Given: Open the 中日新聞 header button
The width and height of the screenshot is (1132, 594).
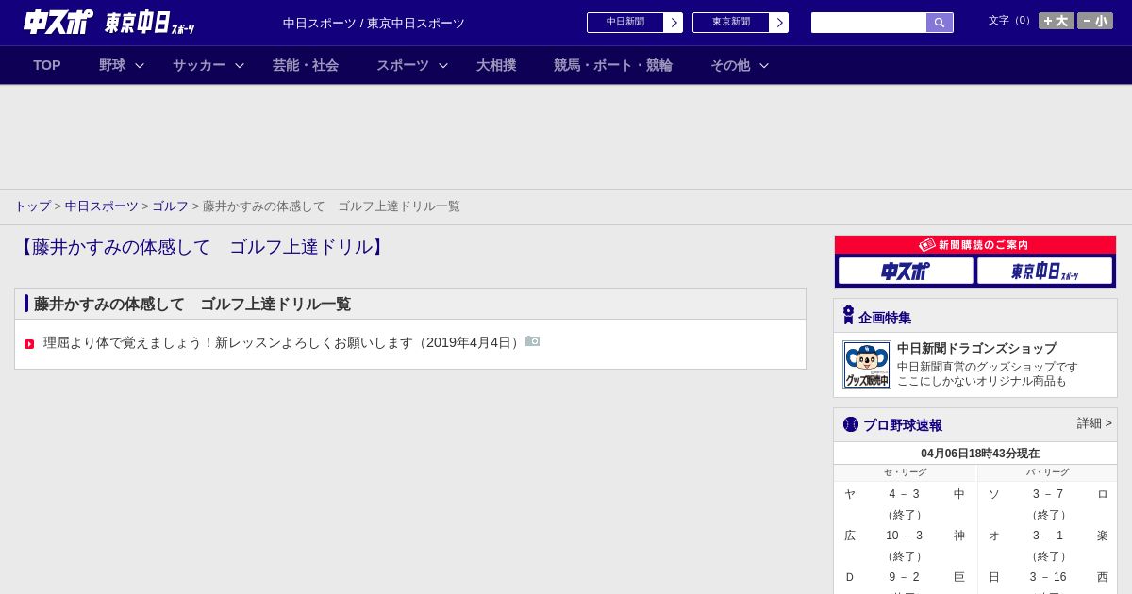Looking at the screenshot, I should click(x=635, y=23).
